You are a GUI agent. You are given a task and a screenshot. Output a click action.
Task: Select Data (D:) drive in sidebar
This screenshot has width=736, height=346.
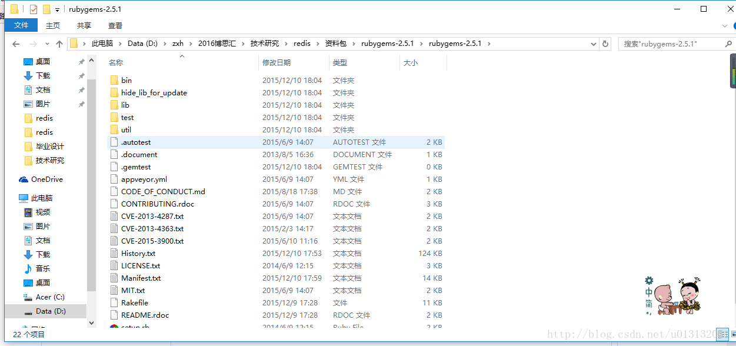(x=51, y=311)
